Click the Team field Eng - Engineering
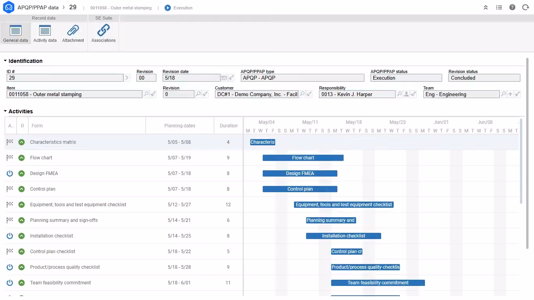The height and width of the screenshot is (300, 534). click(x=461, y=94)
